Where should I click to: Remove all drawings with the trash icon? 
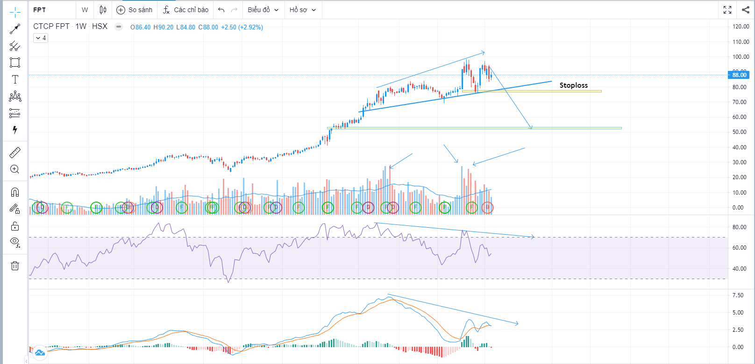tap(15, 266)
